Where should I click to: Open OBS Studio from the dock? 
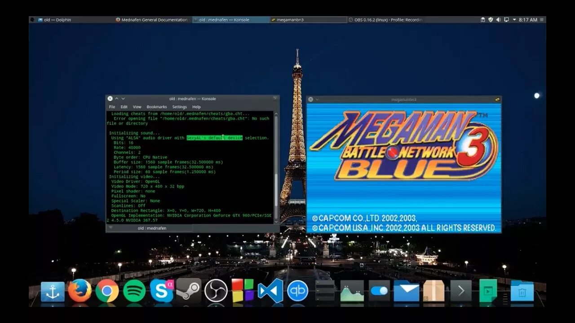coord(215,292)
